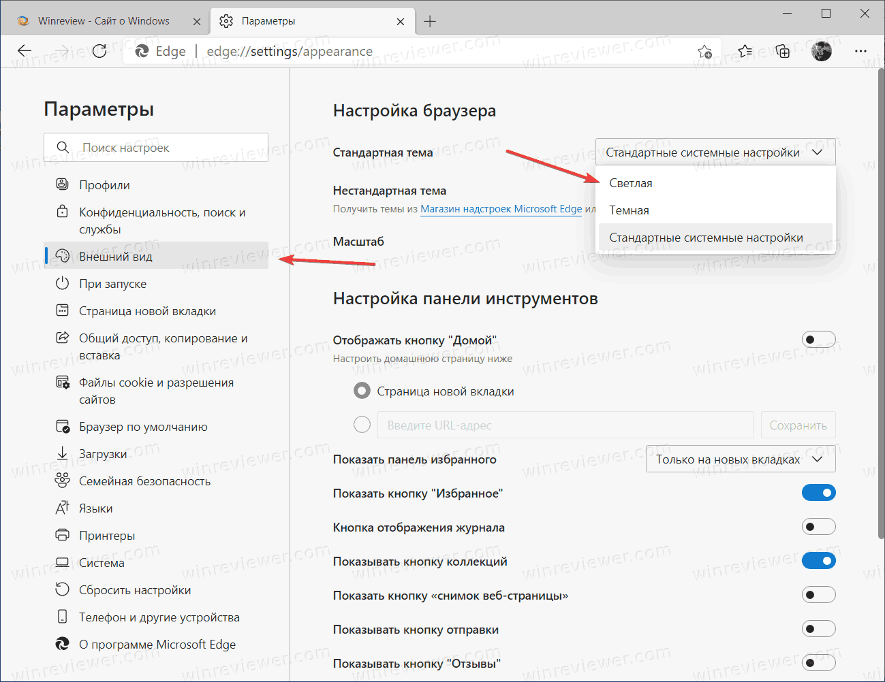Open the Favorites list icon in toolbar

pyautogui.click(x=745, y=51)
